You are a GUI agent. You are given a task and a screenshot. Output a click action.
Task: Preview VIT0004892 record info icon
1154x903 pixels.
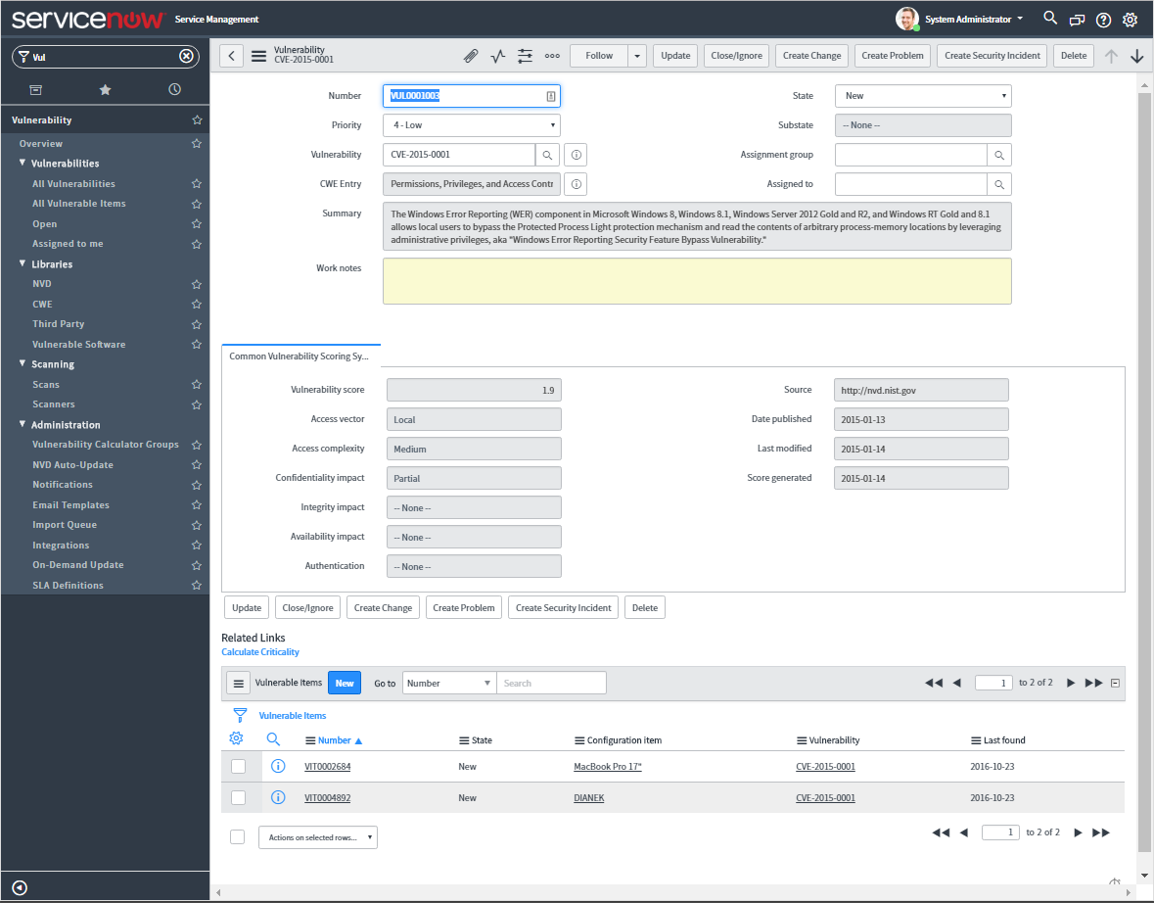pyautogui.click(x=278, y=797)
